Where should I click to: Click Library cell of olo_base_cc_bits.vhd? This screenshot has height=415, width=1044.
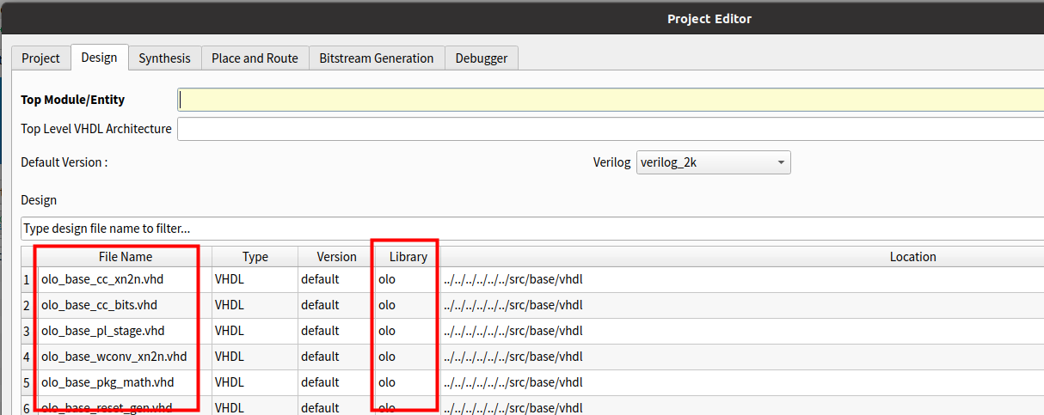[408, 305]
